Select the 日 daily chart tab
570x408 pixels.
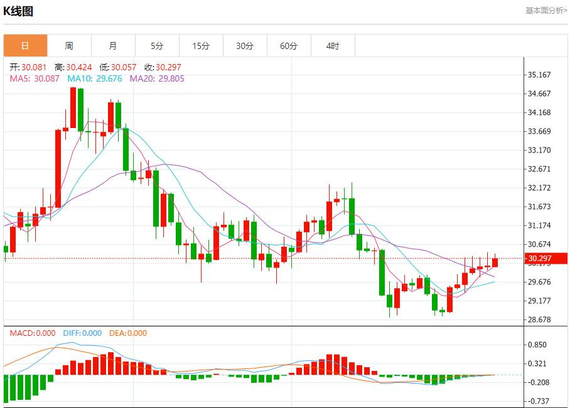coord(25,46)
